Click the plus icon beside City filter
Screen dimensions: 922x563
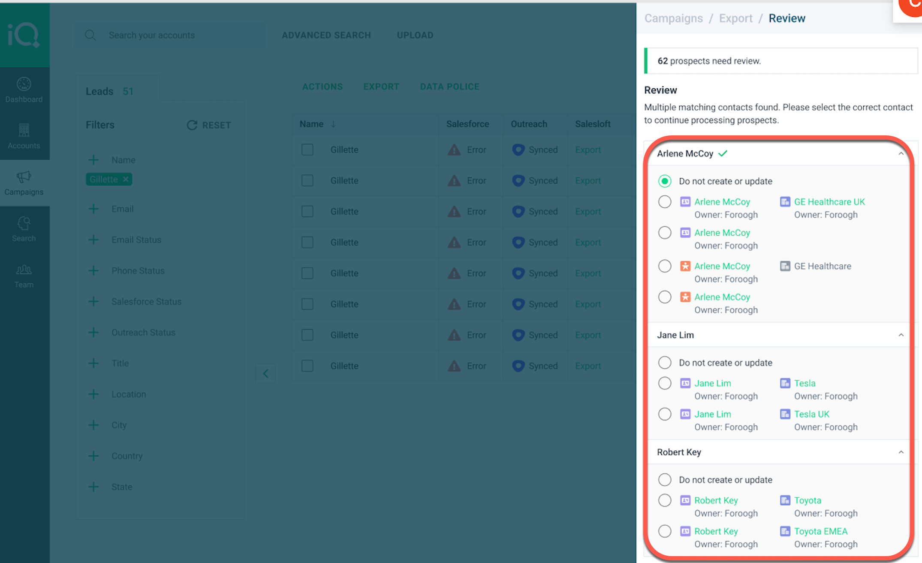coord(93,425)
